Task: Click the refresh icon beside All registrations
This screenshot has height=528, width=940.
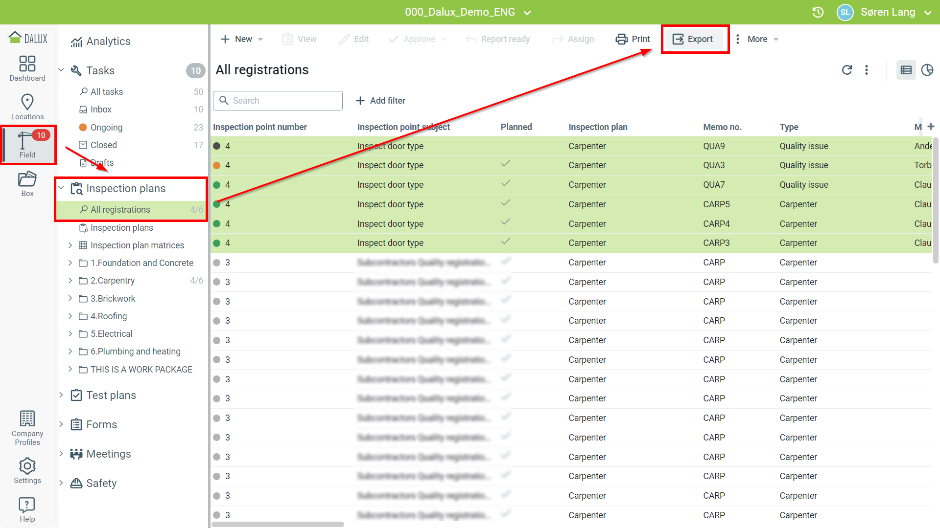Action: (847, 70)
